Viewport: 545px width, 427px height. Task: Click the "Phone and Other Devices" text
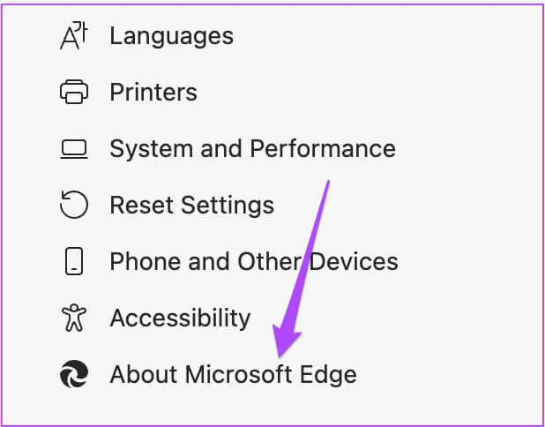click(x=253, y=261)
